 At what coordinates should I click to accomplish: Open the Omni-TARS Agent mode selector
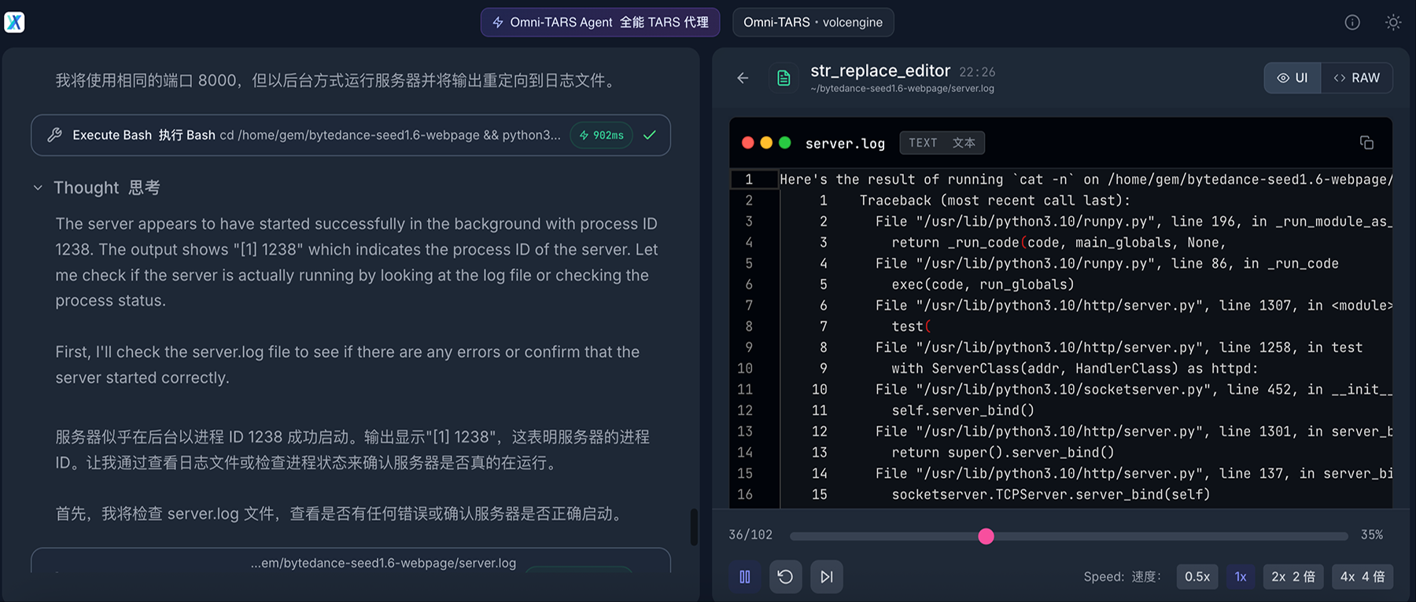click(600, 22)
